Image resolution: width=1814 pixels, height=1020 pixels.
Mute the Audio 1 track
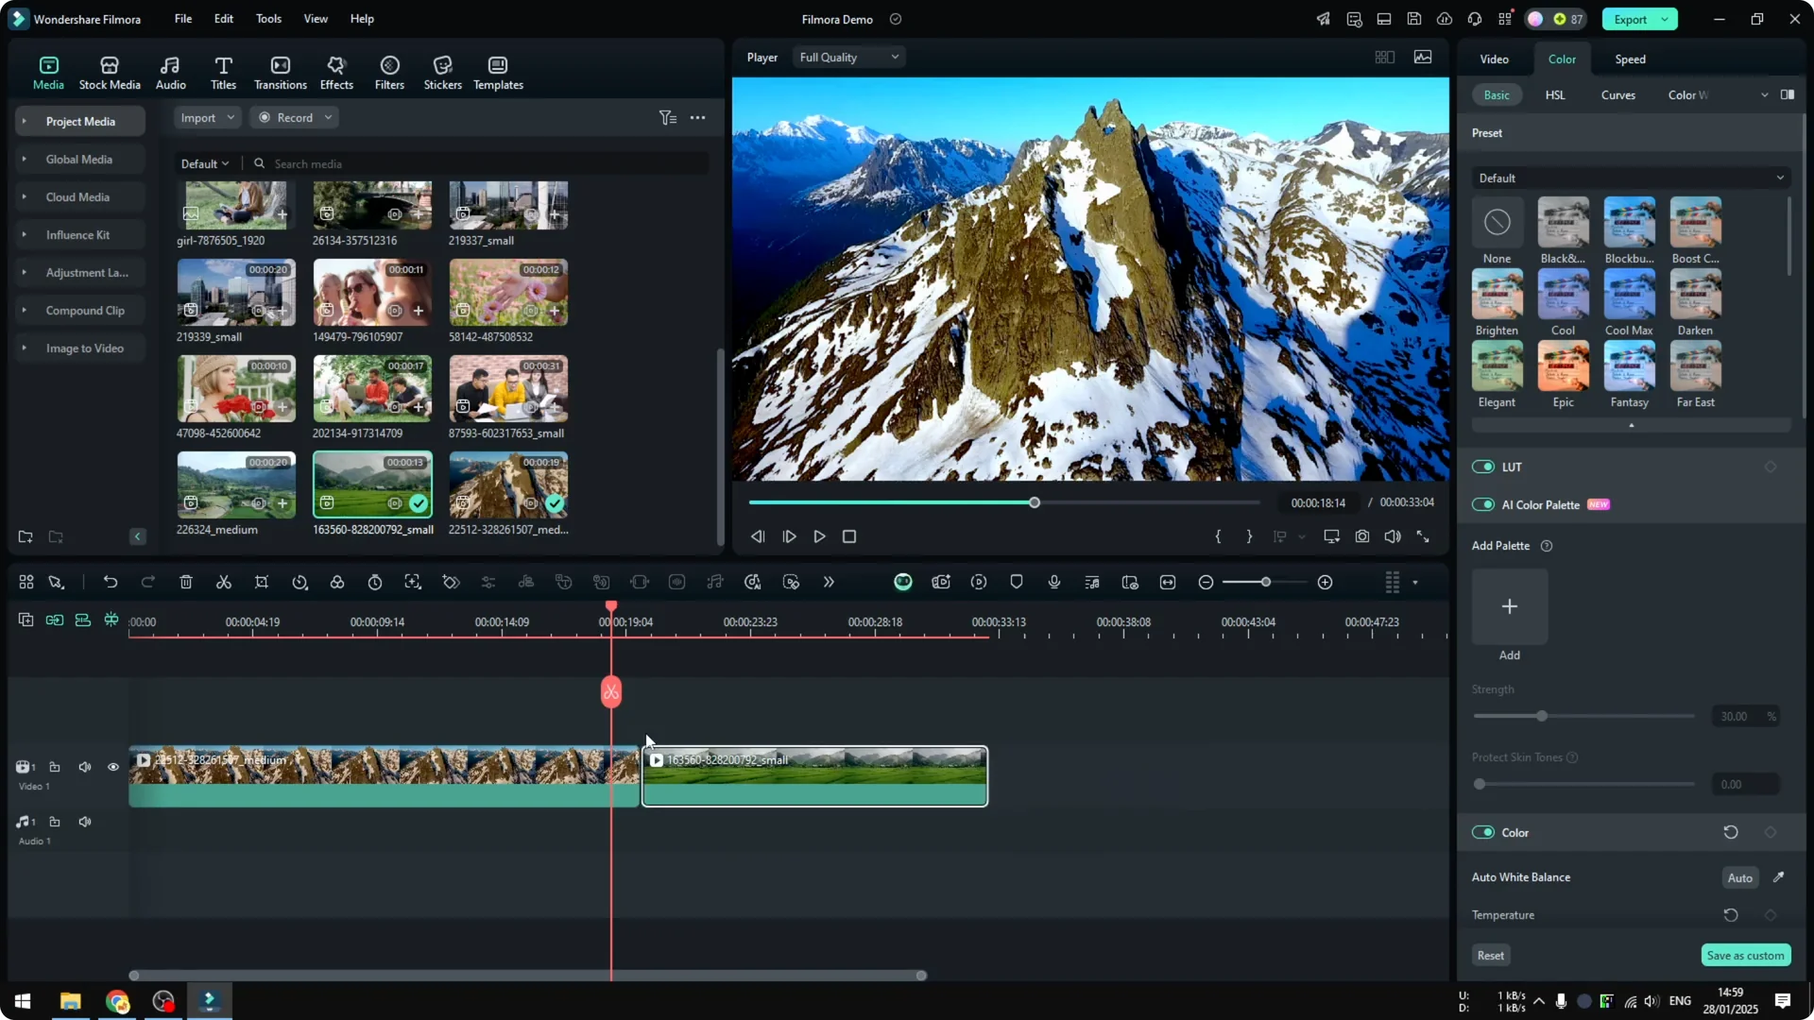click(85, 822)
